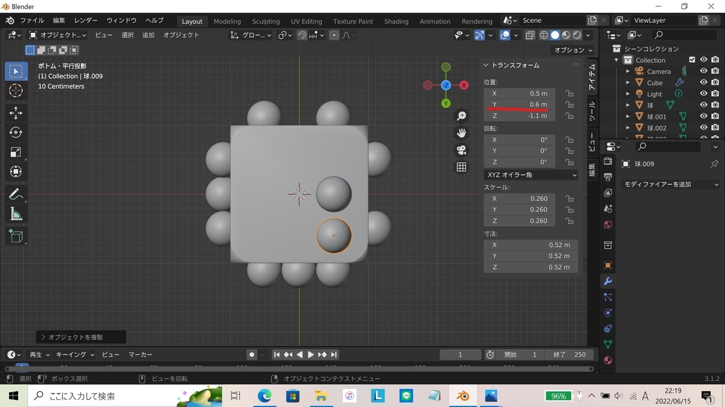Image resolution: width=725 pixels, height=407 pixels.
Task: Click the オプション button
Action: pos(572,50)
